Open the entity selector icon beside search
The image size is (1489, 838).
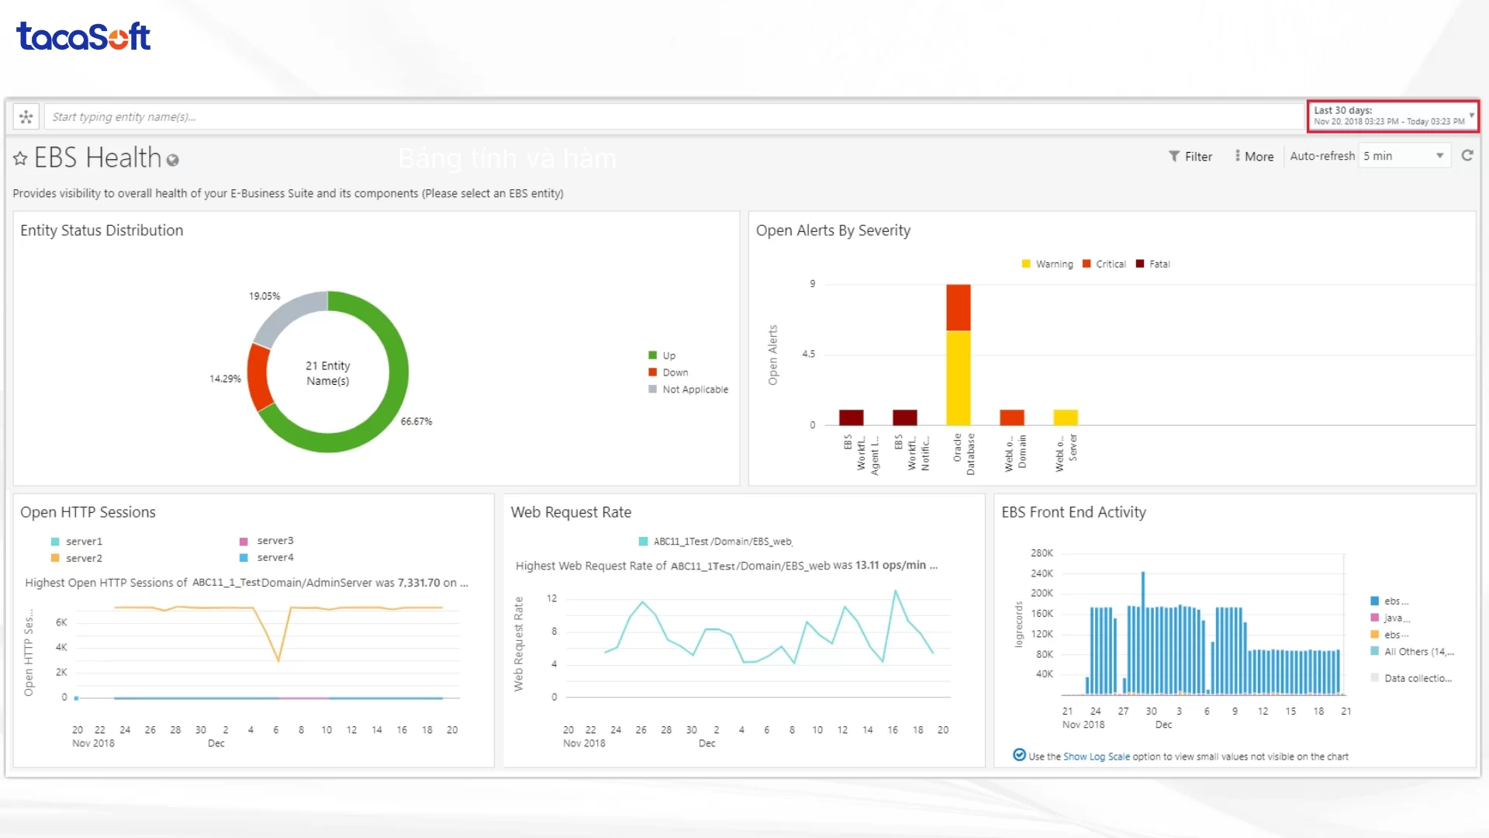click(x=26, y=117)
